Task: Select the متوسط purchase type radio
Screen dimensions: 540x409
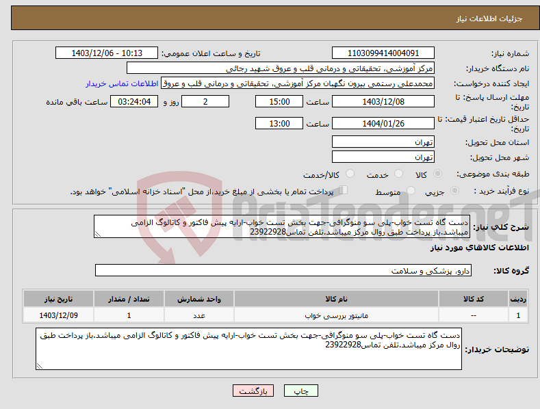Action: coord(411,190)
